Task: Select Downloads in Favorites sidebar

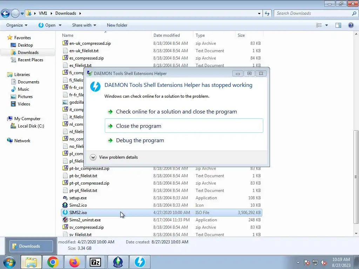Action: [x=28, y=53]
